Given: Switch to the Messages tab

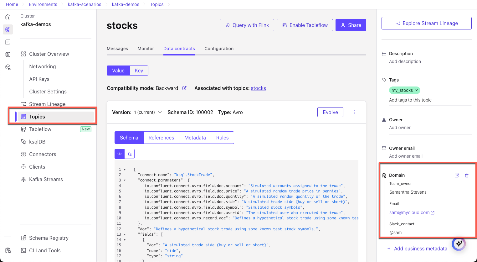Looking at the screenshot, I should pyautogui.click(x=117, y=49).
